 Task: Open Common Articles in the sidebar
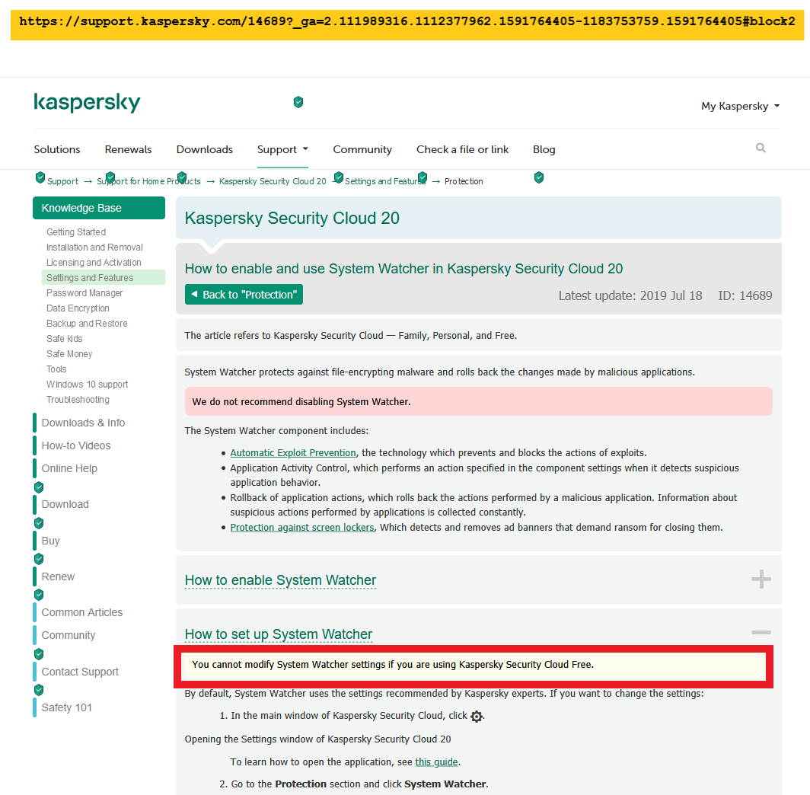click(x=82, y=612)
